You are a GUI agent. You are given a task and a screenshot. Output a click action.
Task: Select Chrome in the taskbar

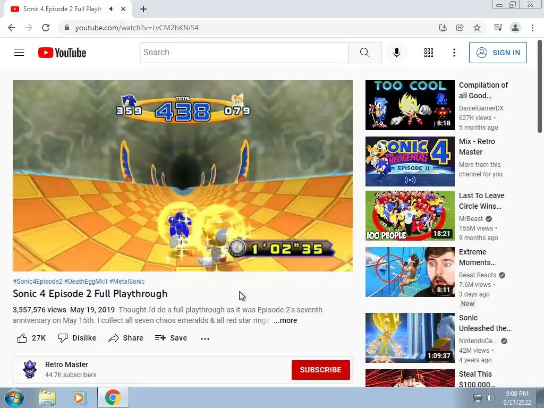[113, 397]
